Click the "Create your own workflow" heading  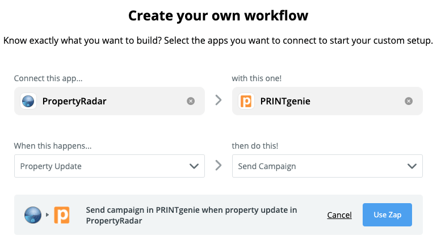pos(219,15)
